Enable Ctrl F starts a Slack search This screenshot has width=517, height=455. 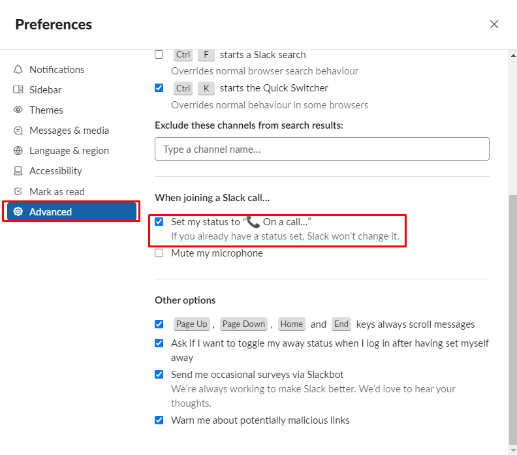[159, 55]
